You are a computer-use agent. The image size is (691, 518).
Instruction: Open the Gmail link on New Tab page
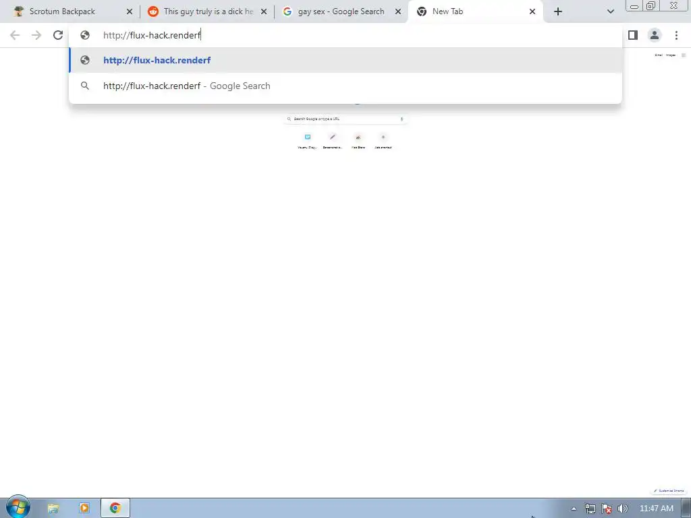[659, 55]
